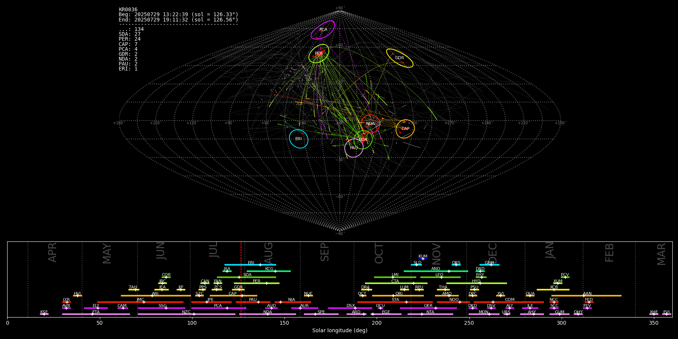678x339 pixels.
Task: Click the DSX shower bar in timeline
Action: 350,308
